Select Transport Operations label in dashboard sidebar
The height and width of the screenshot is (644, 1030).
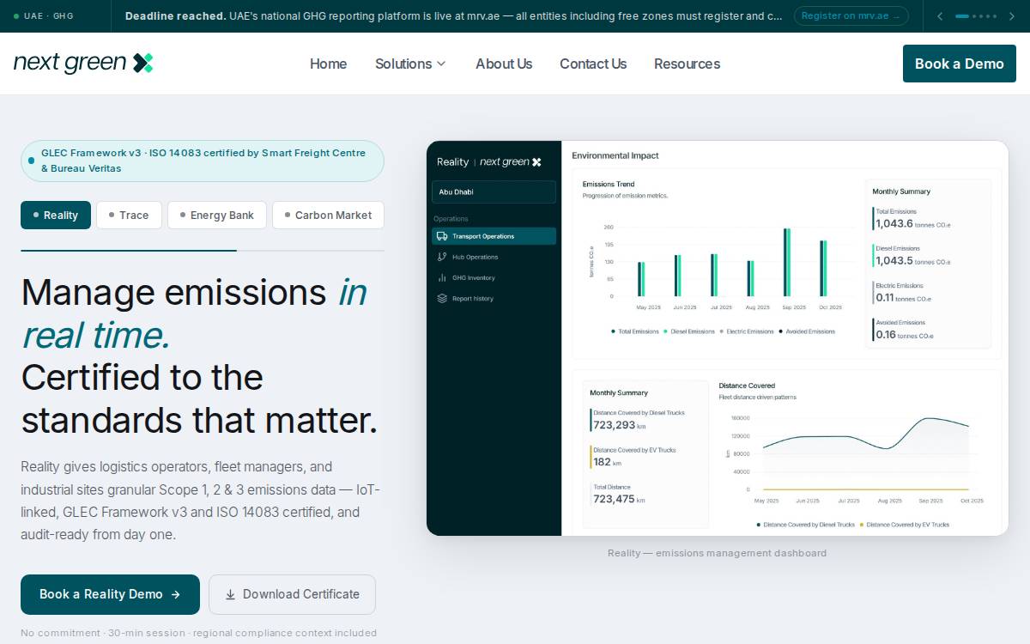coord(483,236)
